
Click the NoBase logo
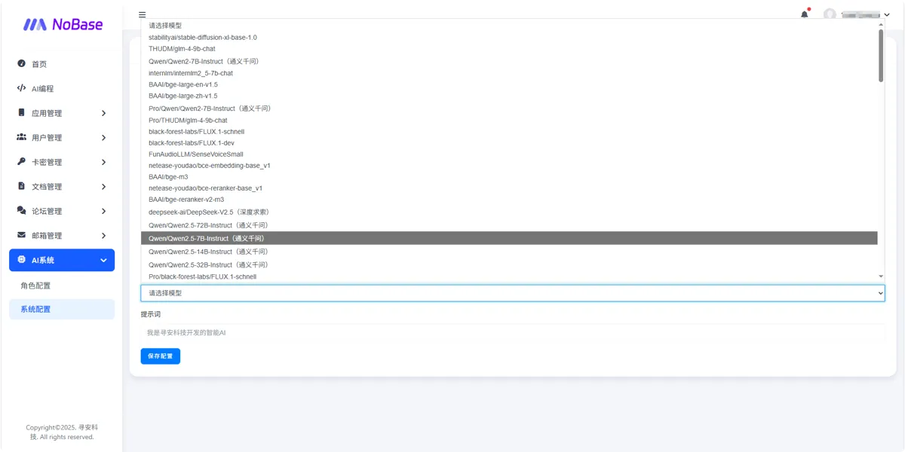63,25
